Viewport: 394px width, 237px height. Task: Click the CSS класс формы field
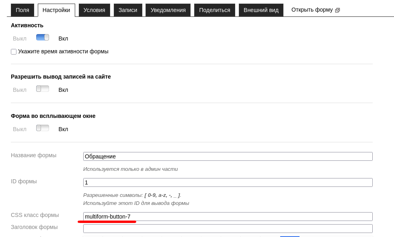[x=228, y=217]
